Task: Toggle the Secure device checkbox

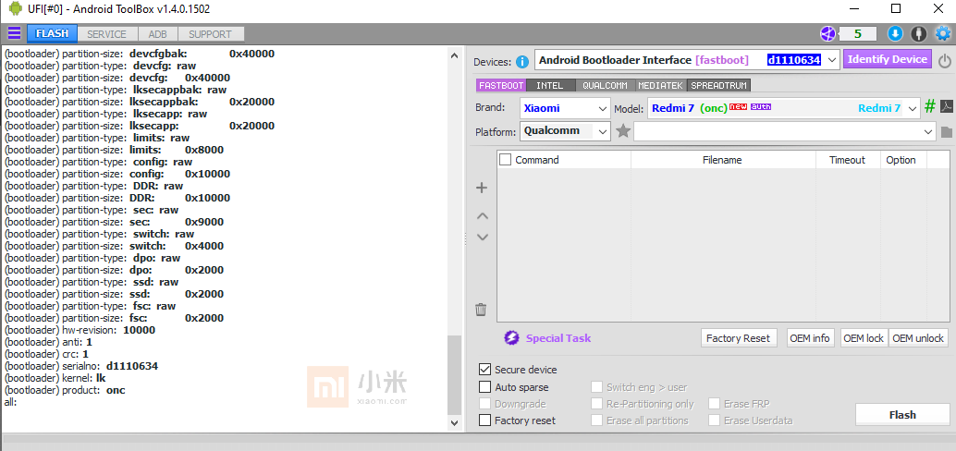Action: (484, 370)
